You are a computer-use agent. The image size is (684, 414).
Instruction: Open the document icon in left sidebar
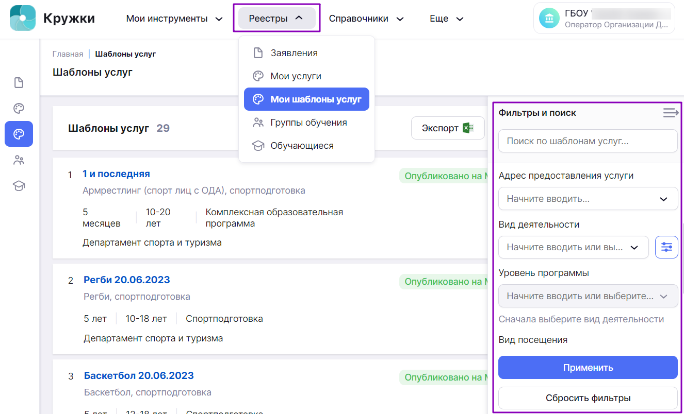click(19, 83)
